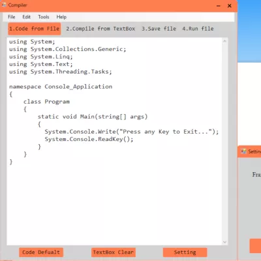Open the File menu
Viewport: 261px width, 261px height.
pos(12,17)
